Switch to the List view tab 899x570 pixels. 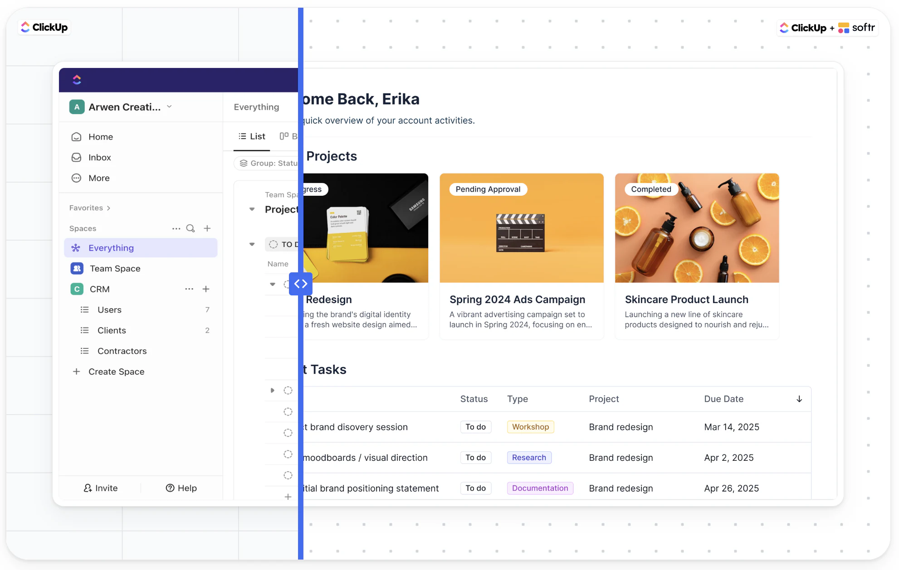click(x=252, y=136)
